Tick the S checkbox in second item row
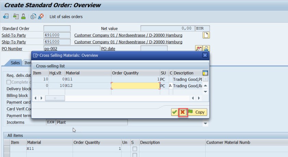The image size is (288, 157). 135,155
